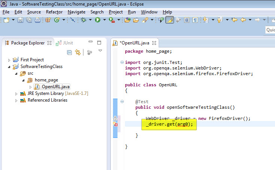Maximize the Package Explorer panel
Screen dimensions: 275x170
tap(99, 43)
